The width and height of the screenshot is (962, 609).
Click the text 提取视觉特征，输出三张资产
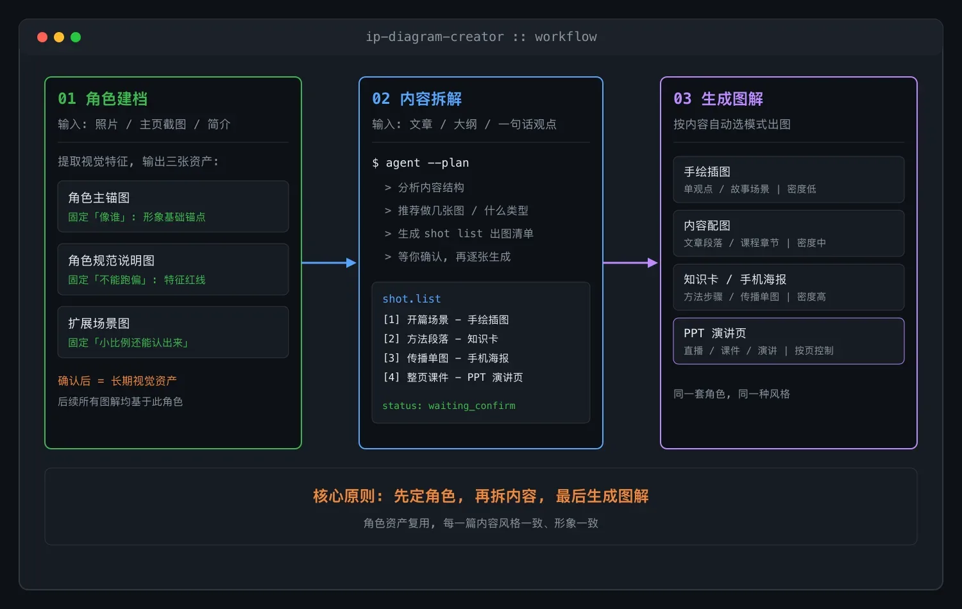coord(139,162)
